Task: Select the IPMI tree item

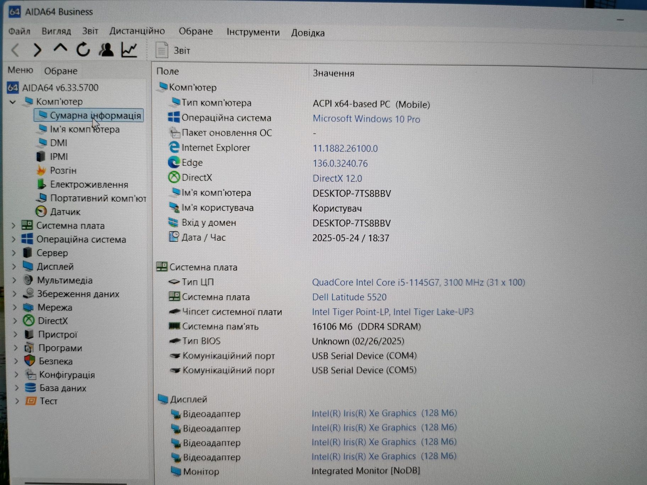Action: coord(52,157)
